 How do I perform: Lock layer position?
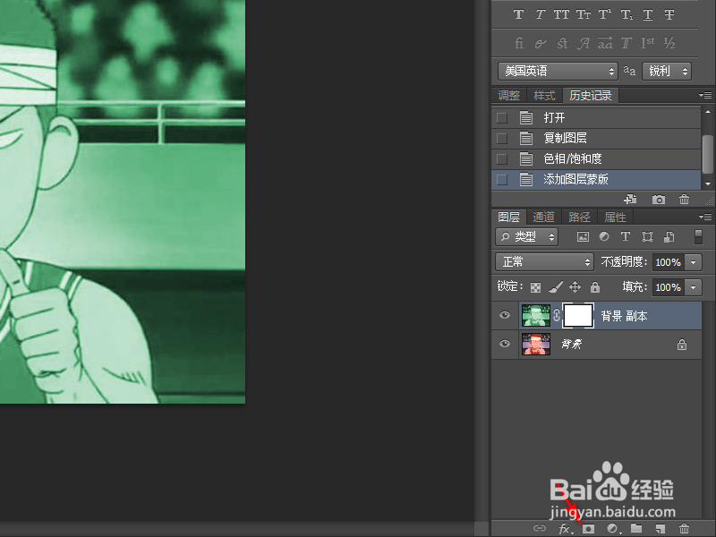(575, 287)
